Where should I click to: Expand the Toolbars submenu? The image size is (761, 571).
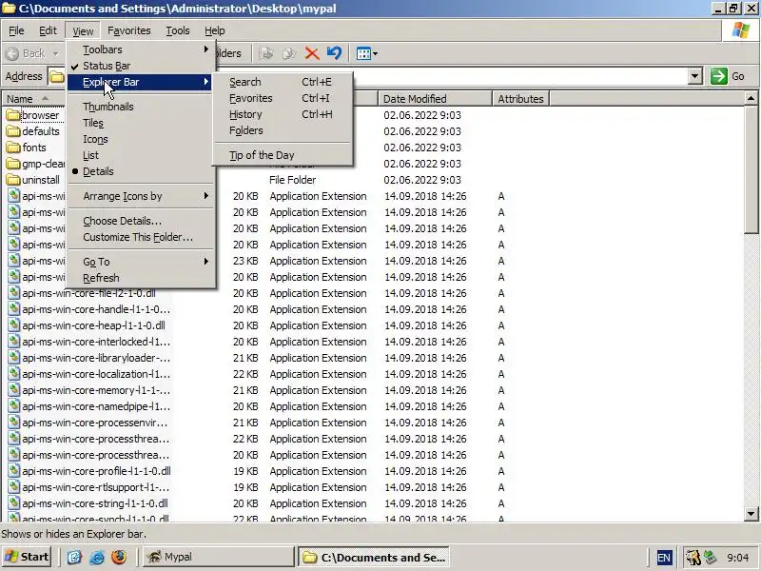141,49
